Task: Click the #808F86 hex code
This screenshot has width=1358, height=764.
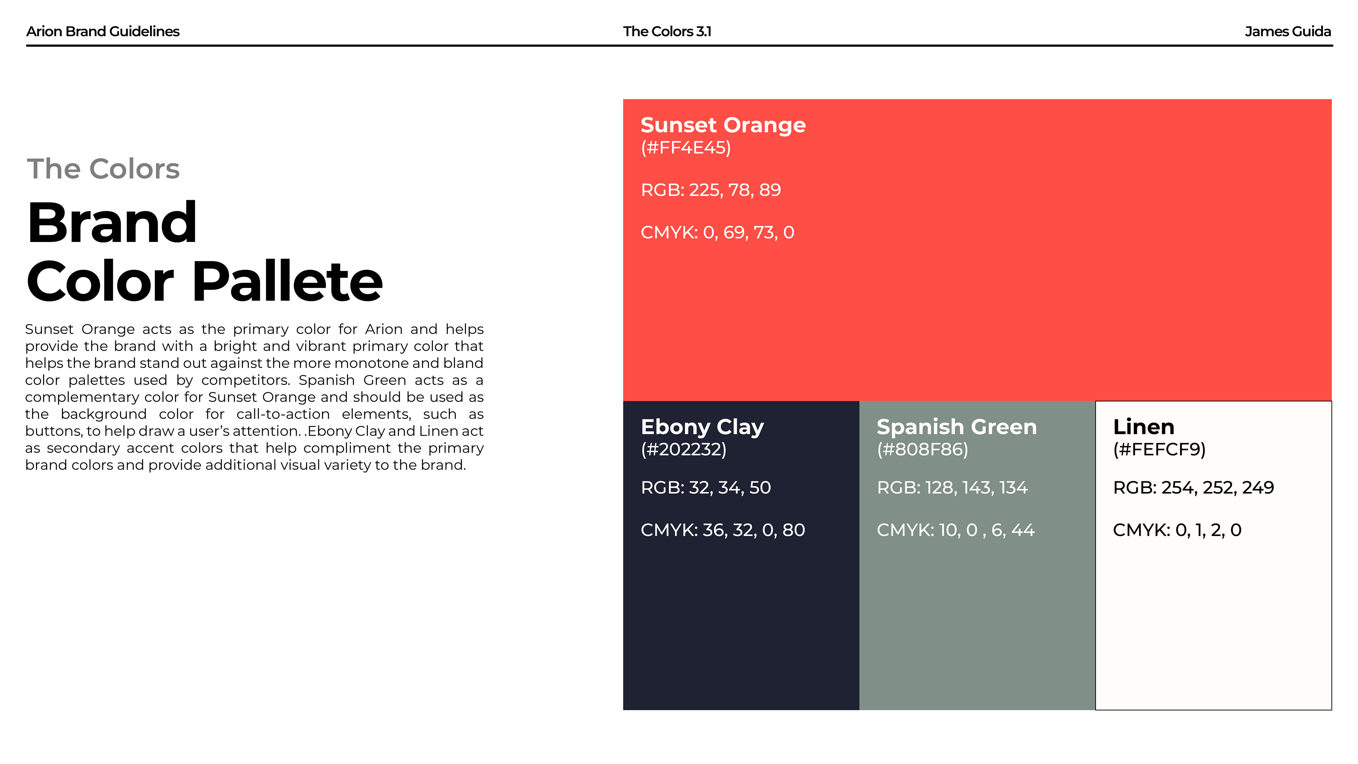Action: pyautogui.click(x=922, y=449)
